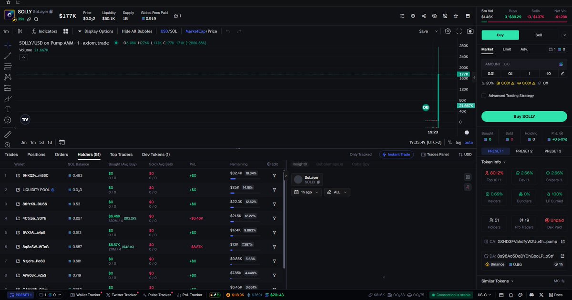Enable Advanced Trading Strategy checkbox
The image size is (572, 300).
[484, 96]
